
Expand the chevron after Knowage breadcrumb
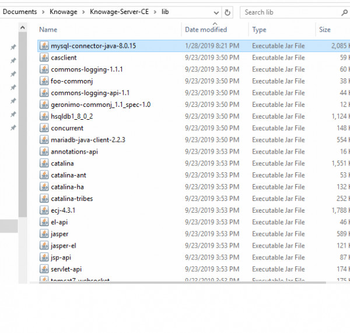83,12
